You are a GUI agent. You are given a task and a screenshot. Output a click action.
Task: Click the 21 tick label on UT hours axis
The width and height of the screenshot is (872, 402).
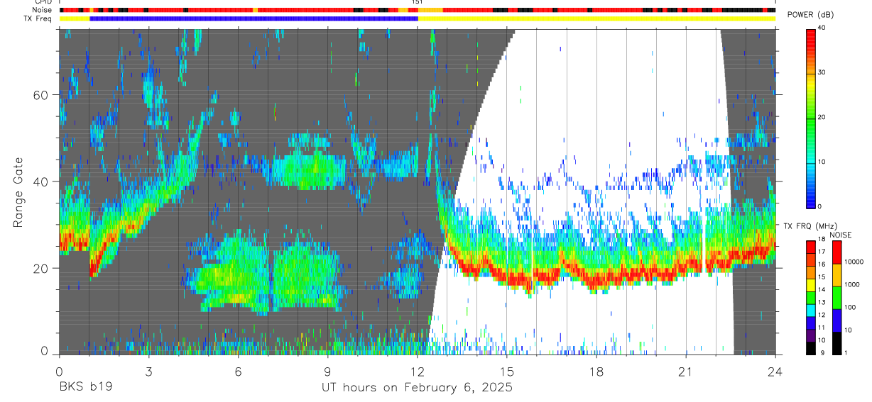(x=686, y=371)
